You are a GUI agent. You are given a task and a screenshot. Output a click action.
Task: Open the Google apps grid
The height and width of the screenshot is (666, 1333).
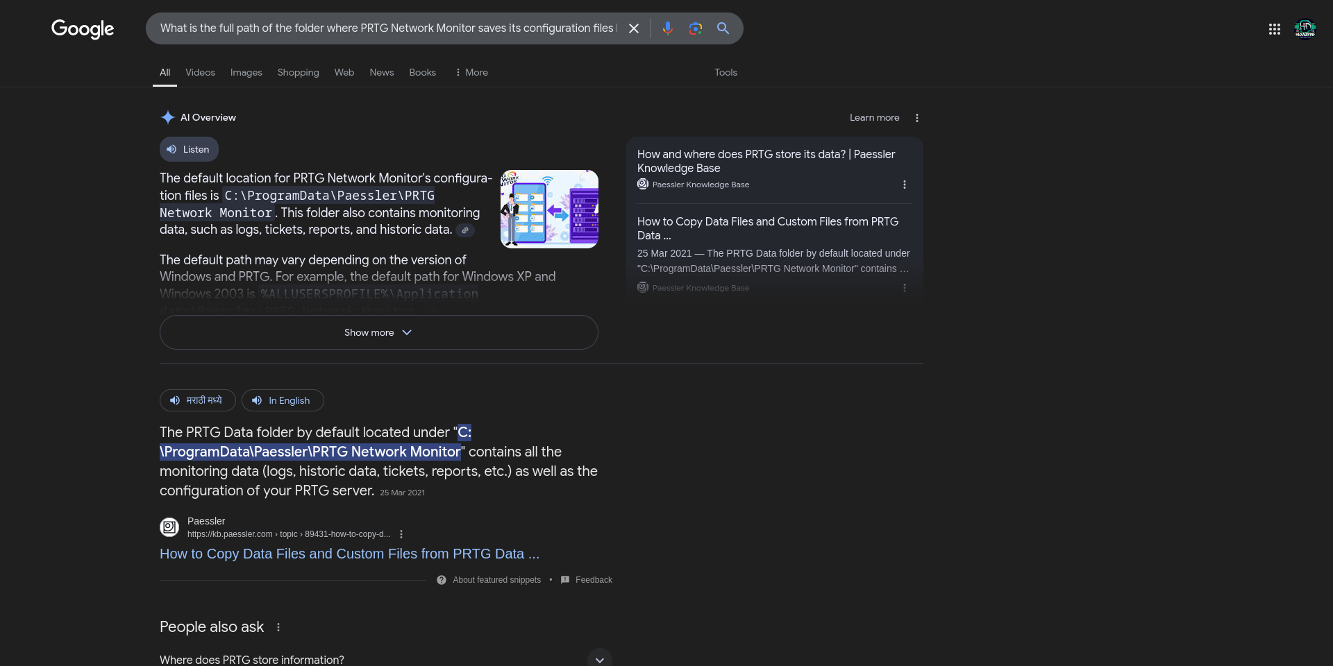1275,29
